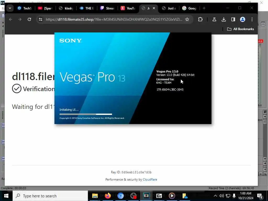Select the Ray ID value text
The height and width of the screenshot is (201, 268).
[x=136, y=172]
